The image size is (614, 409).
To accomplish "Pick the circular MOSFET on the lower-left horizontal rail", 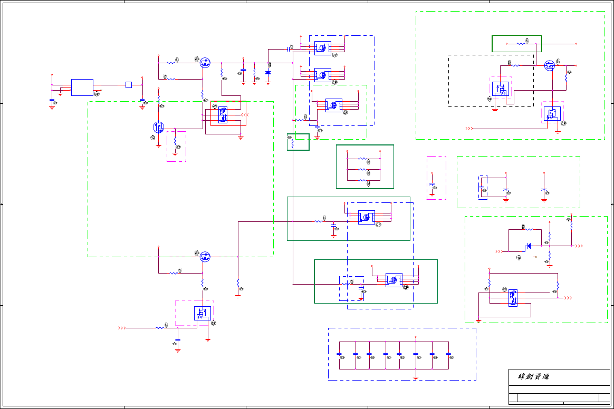I will point(205,257).
